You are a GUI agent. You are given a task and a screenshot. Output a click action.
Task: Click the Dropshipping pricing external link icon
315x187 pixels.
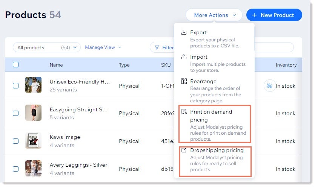click(x=184, y=151)
